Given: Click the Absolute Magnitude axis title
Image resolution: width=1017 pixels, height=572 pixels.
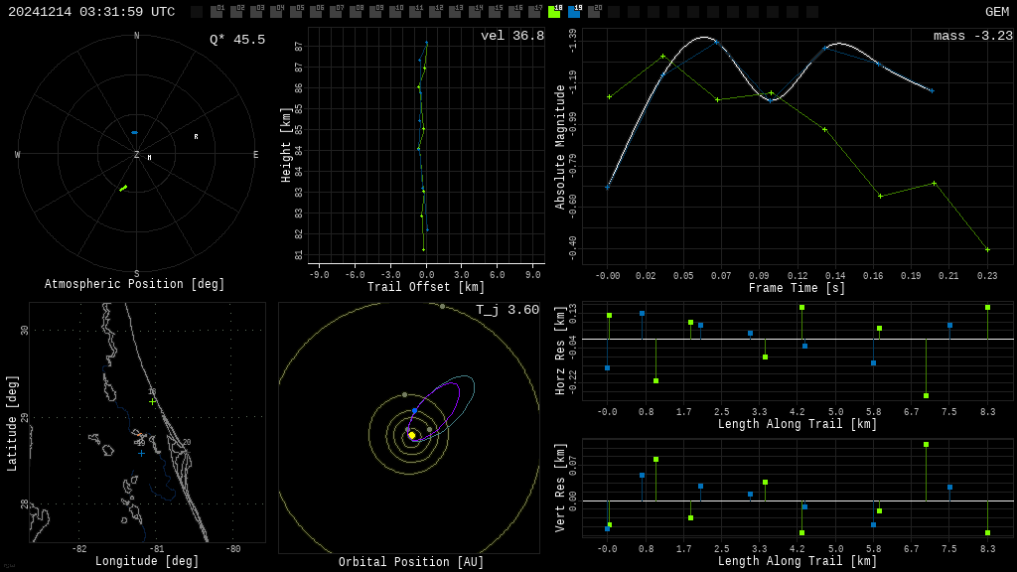Looking at the screenshot, I should click(560, 147).
